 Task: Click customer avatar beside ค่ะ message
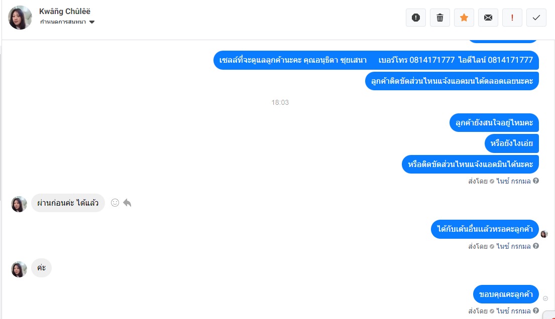pyautogui.click(x=19, y=269)
